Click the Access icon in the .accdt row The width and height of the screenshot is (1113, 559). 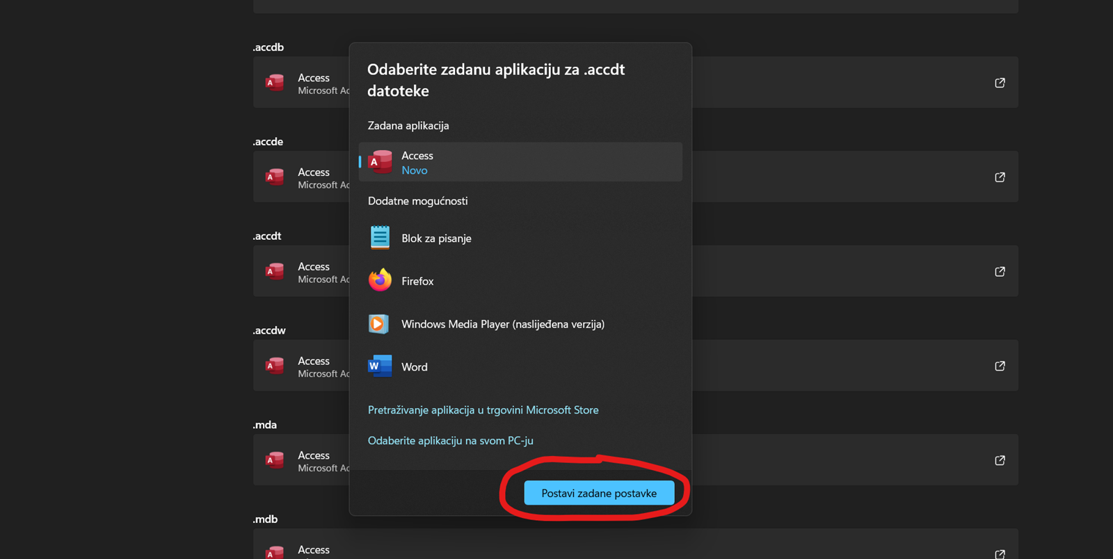(274, 271)
